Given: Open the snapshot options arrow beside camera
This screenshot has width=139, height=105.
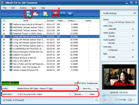Looking at the screenshot, I should pos(134,99).
